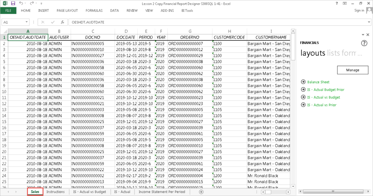Click arrow icon beside Balance Sheet layout
This screenshot has height=196, width=373.
coord(303,82)
